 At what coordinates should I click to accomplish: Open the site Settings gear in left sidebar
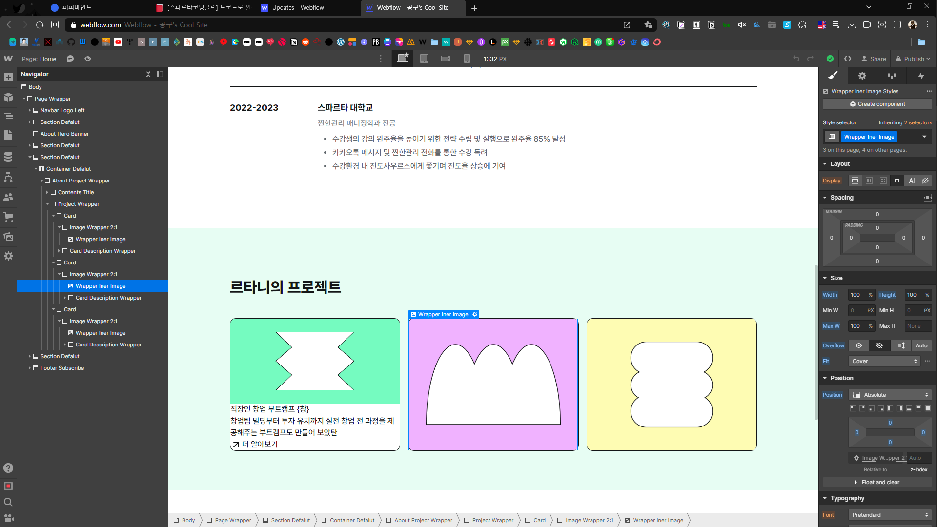[x=8, y=256]
